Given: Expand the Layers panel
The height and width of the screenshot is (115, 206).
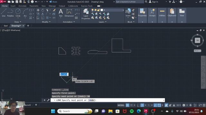Looking at the screenshot, I should tap(102, 22).
